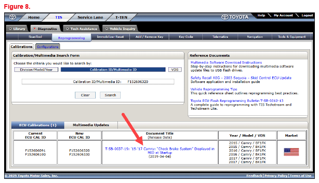Select the Multimedia Updates tab
The height and width of the screenshot is (183, 319).
pyautogui.click(x=91, y=125)
